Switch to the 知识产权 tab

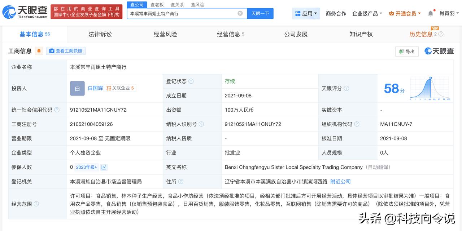[361, 34]
